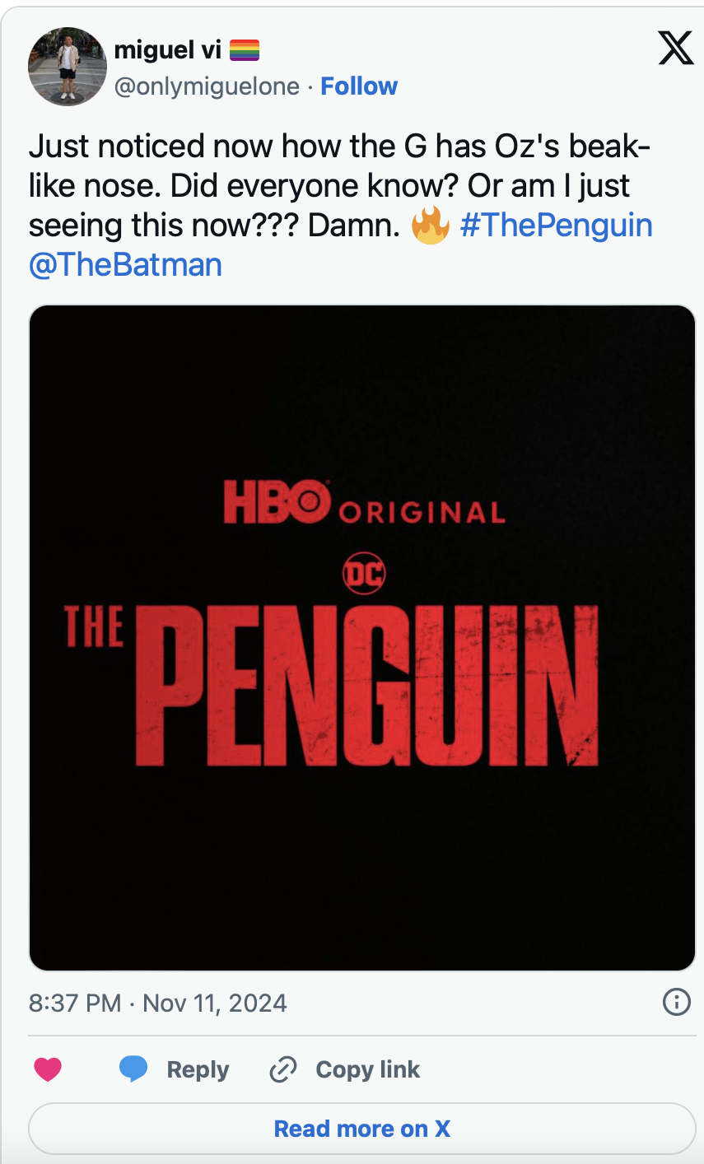This screenshot has height=1164, width=704.
Task: Open miguel vi's profile avatar
Action: 68,67
